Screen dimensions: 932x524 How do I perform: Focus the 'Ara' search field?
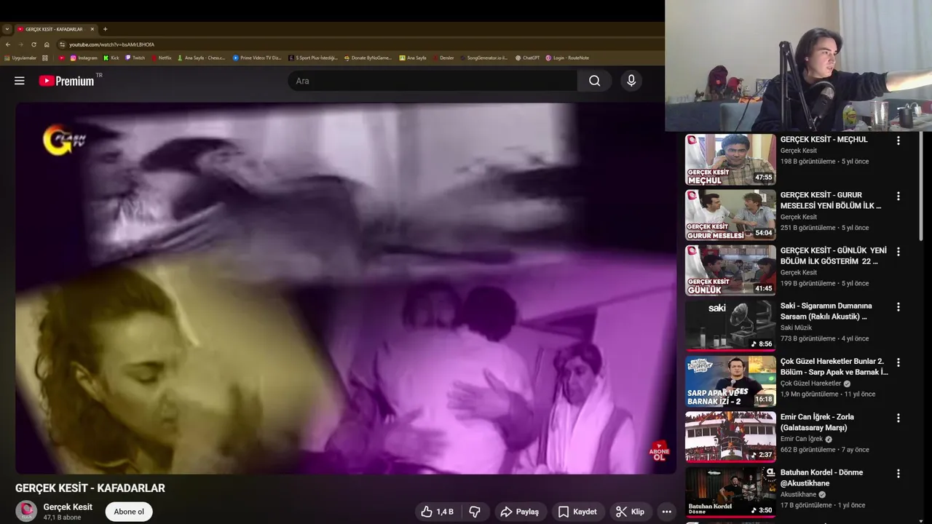(x=433, y=81)
